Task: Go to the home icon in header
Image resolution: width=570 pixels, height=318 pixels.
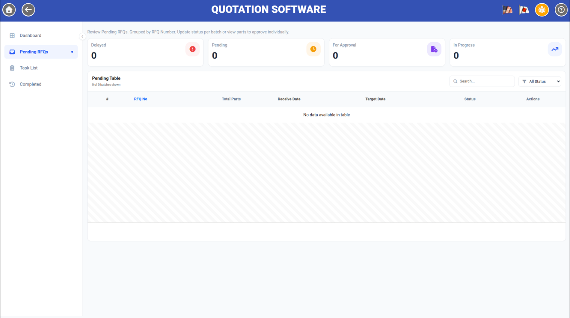Action: [x=9, y=10]
